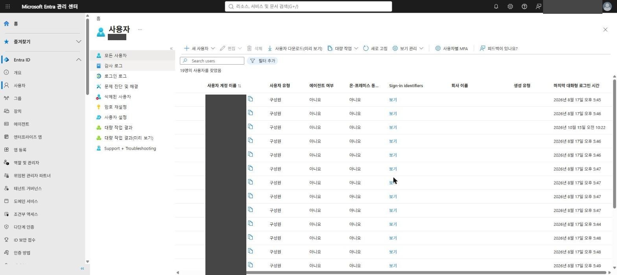
Task: Click 마지막 대화형 로그인 시간 column header
Action: [x=576, y=85]
